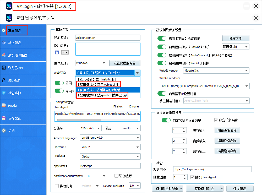Click the 其它防护 shield icon
The image size is (262, 195).
click(x=4, y=93)
